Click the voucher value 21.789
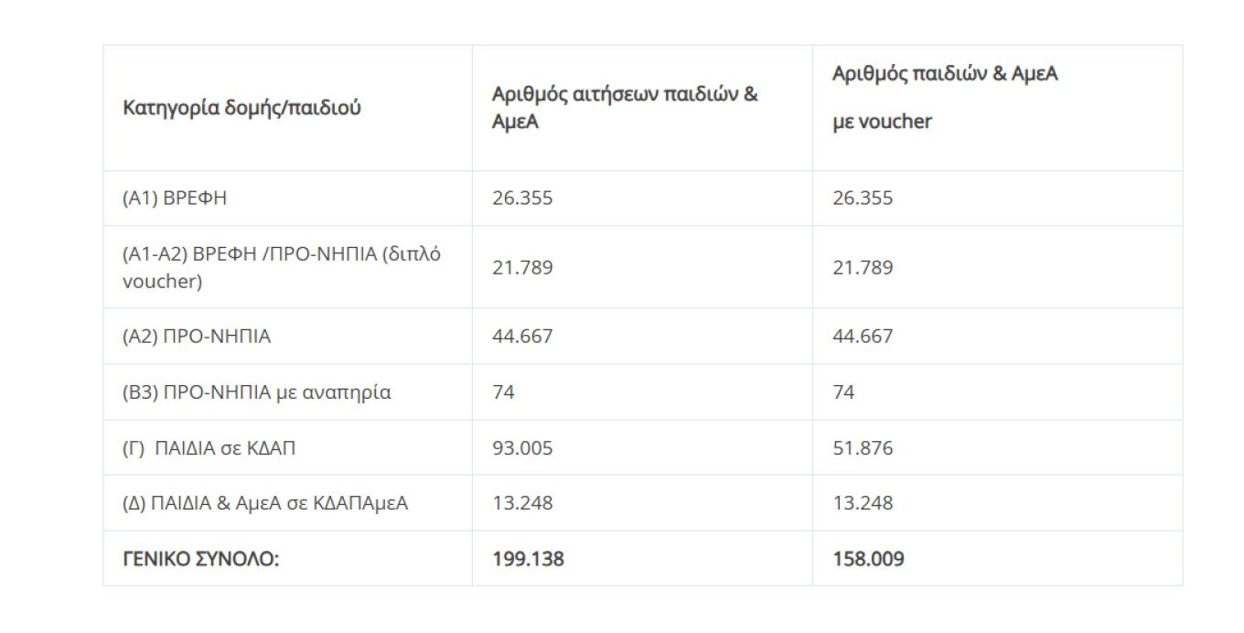The image size is (1244, 633). 863,268
